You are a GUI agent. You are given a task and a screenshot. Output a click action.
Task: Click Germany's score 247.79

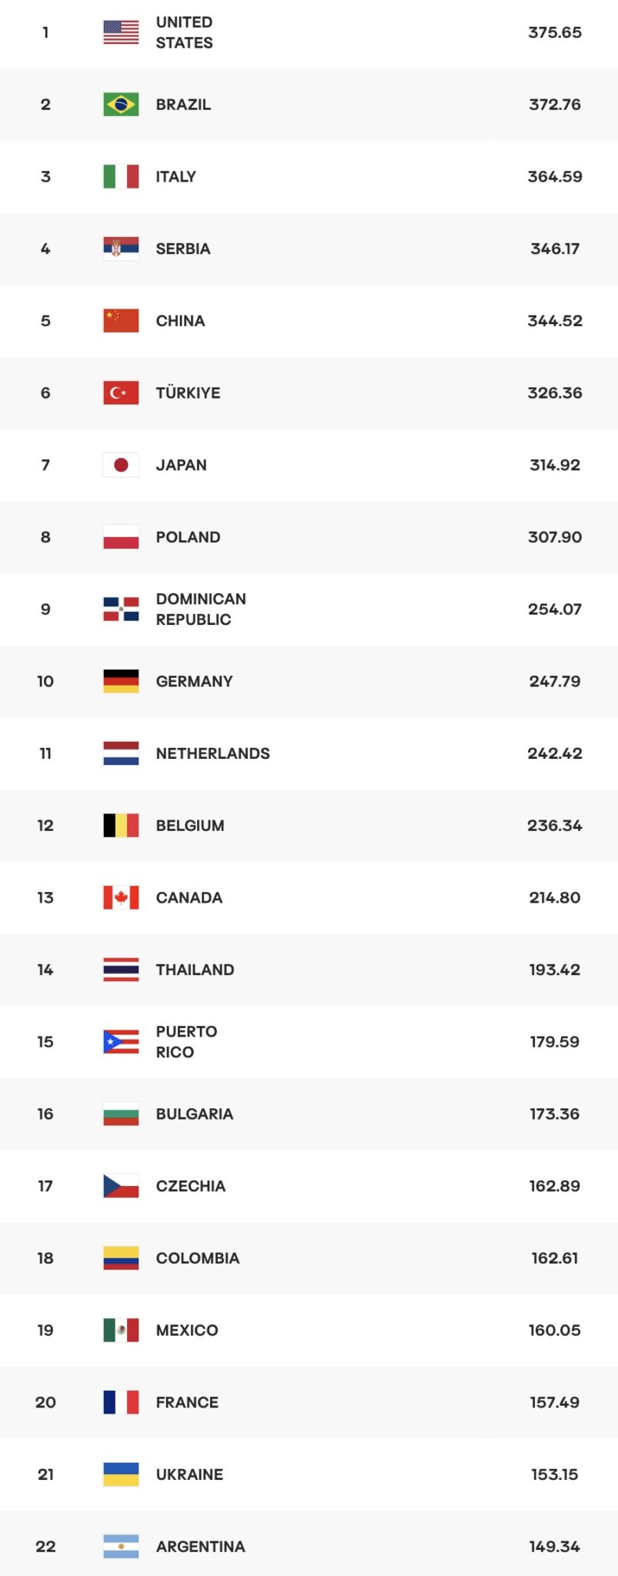554,681
